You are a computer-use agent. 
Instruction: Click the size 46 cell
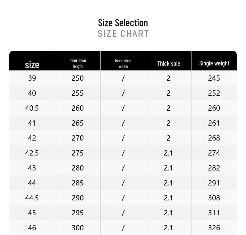click(32, 228)
